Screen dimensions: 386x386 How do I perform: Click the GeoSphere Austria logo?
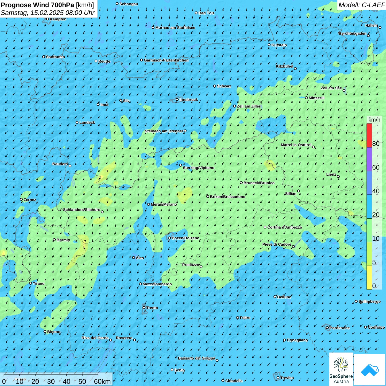click(341, 369)
